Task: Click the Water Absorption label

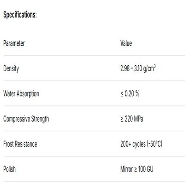Action: [x=21, y=94]
